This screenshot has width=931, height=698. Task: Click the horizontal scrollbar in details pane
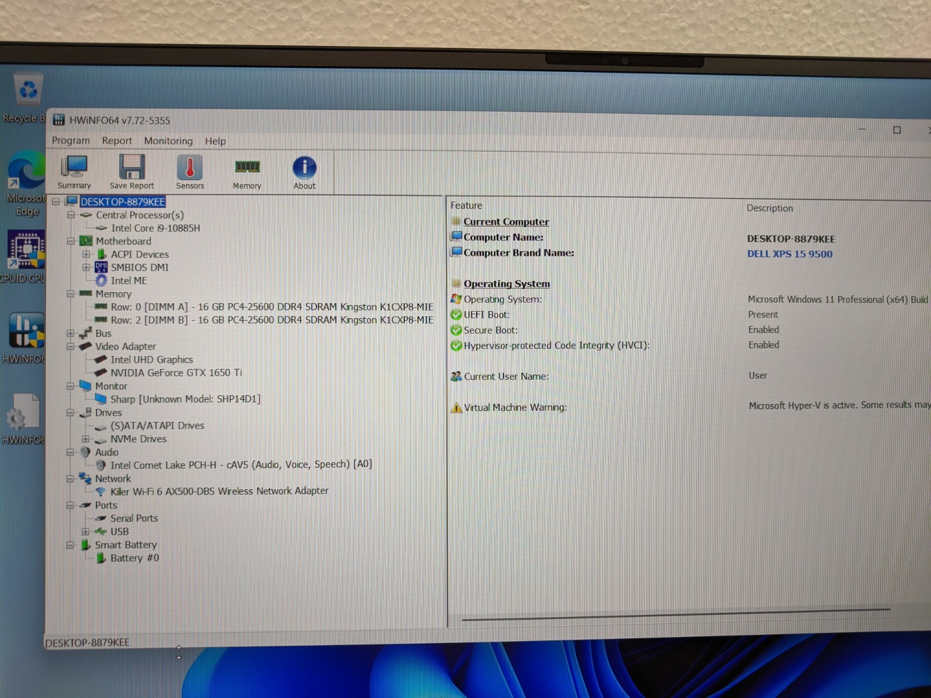click(676, 615)
